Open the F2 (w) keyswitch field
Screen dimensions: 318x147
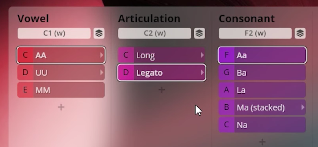255,33
